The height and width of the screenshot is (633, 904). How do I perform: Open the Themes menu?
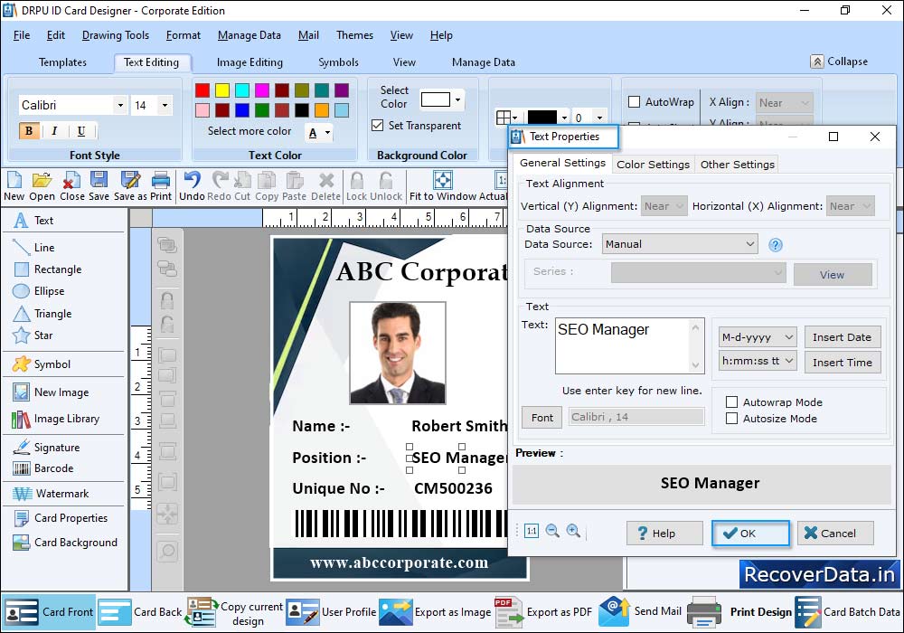click(354, 35)
